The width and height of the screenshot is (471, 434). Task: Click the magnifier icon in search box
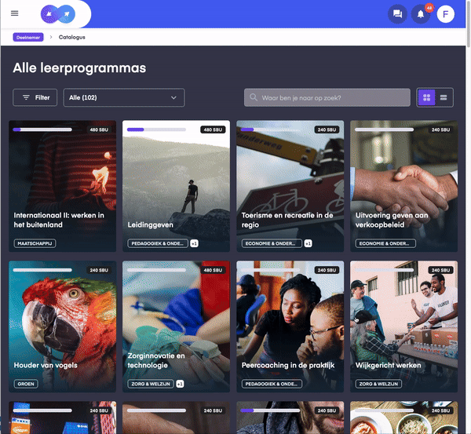tap(254, 97)
